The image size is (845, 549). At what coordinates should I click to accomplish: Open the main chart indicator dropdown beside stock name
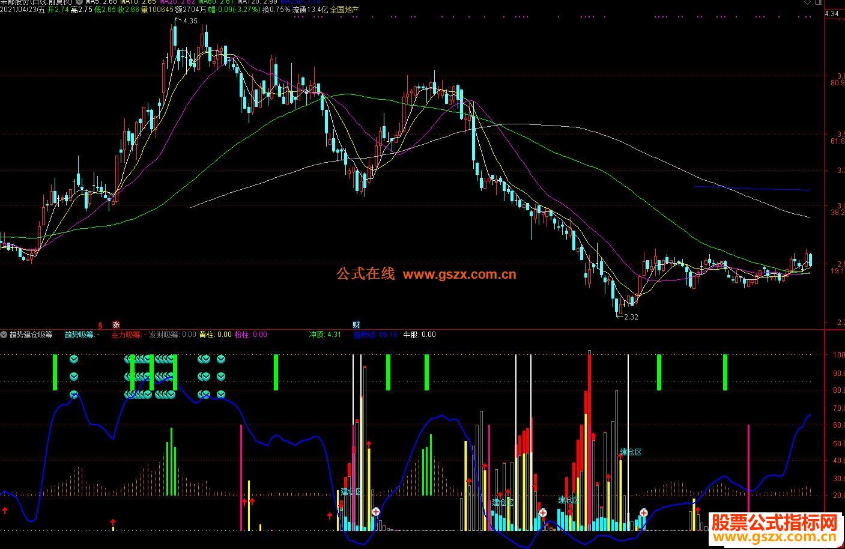(80, 2)
